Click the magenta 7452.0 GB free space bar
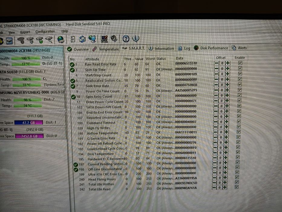The image size is (282, 212). [x=30, y=136]
